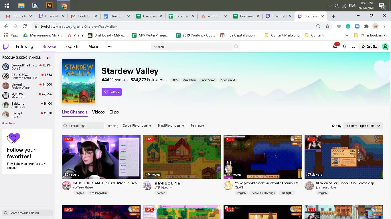
Task: Click CiddG's channel avatar
Action: tap(228, 185)
